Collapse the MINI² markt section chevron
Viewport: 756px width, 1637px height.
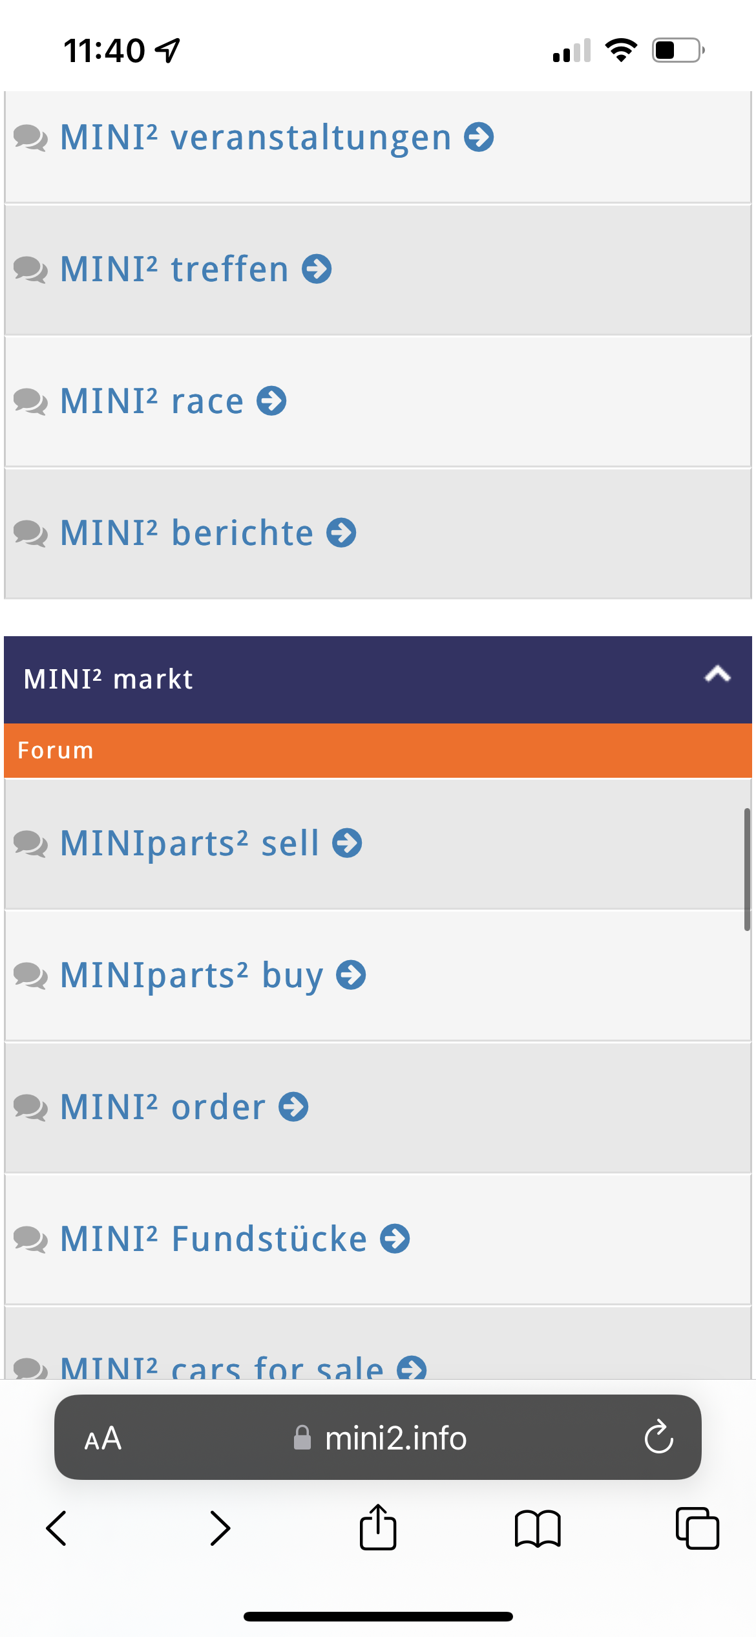tap(717, 675)
